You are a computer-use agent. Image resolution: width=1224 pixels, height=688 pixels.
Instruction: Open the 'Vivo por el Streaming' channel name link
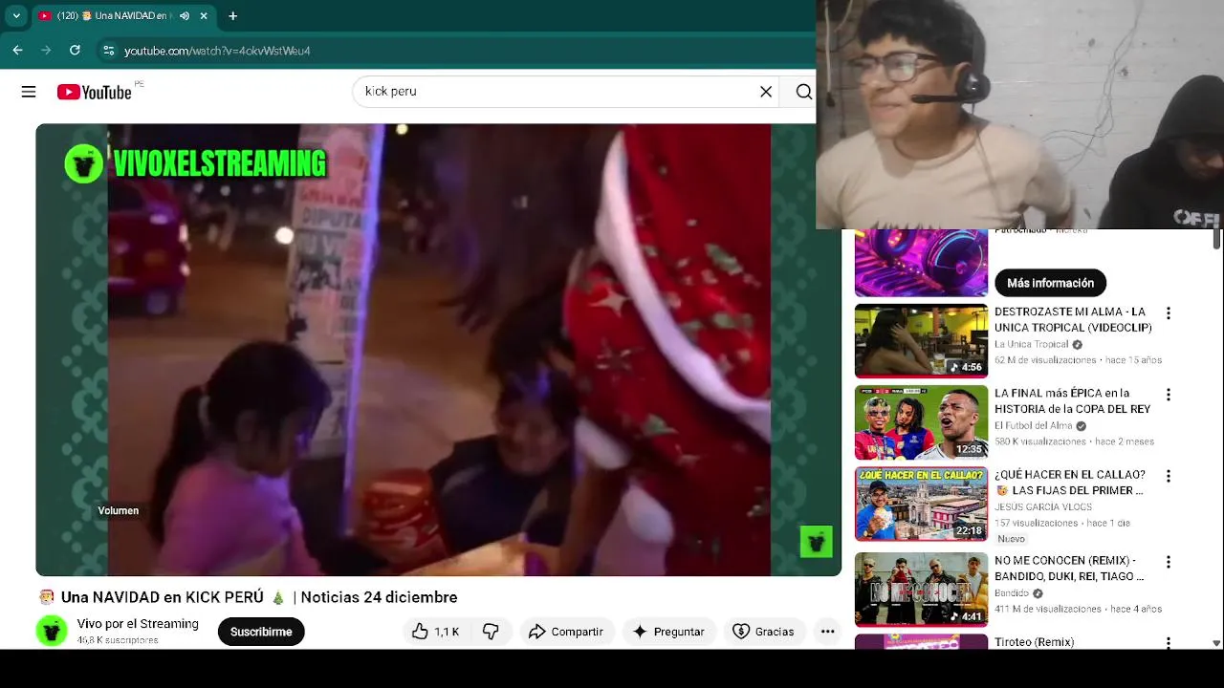click(x=138, y=624)
